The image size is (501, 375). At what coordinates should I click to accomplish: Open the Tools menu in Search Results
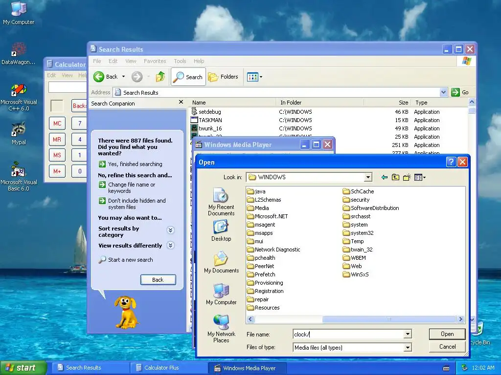pos(180,61)
